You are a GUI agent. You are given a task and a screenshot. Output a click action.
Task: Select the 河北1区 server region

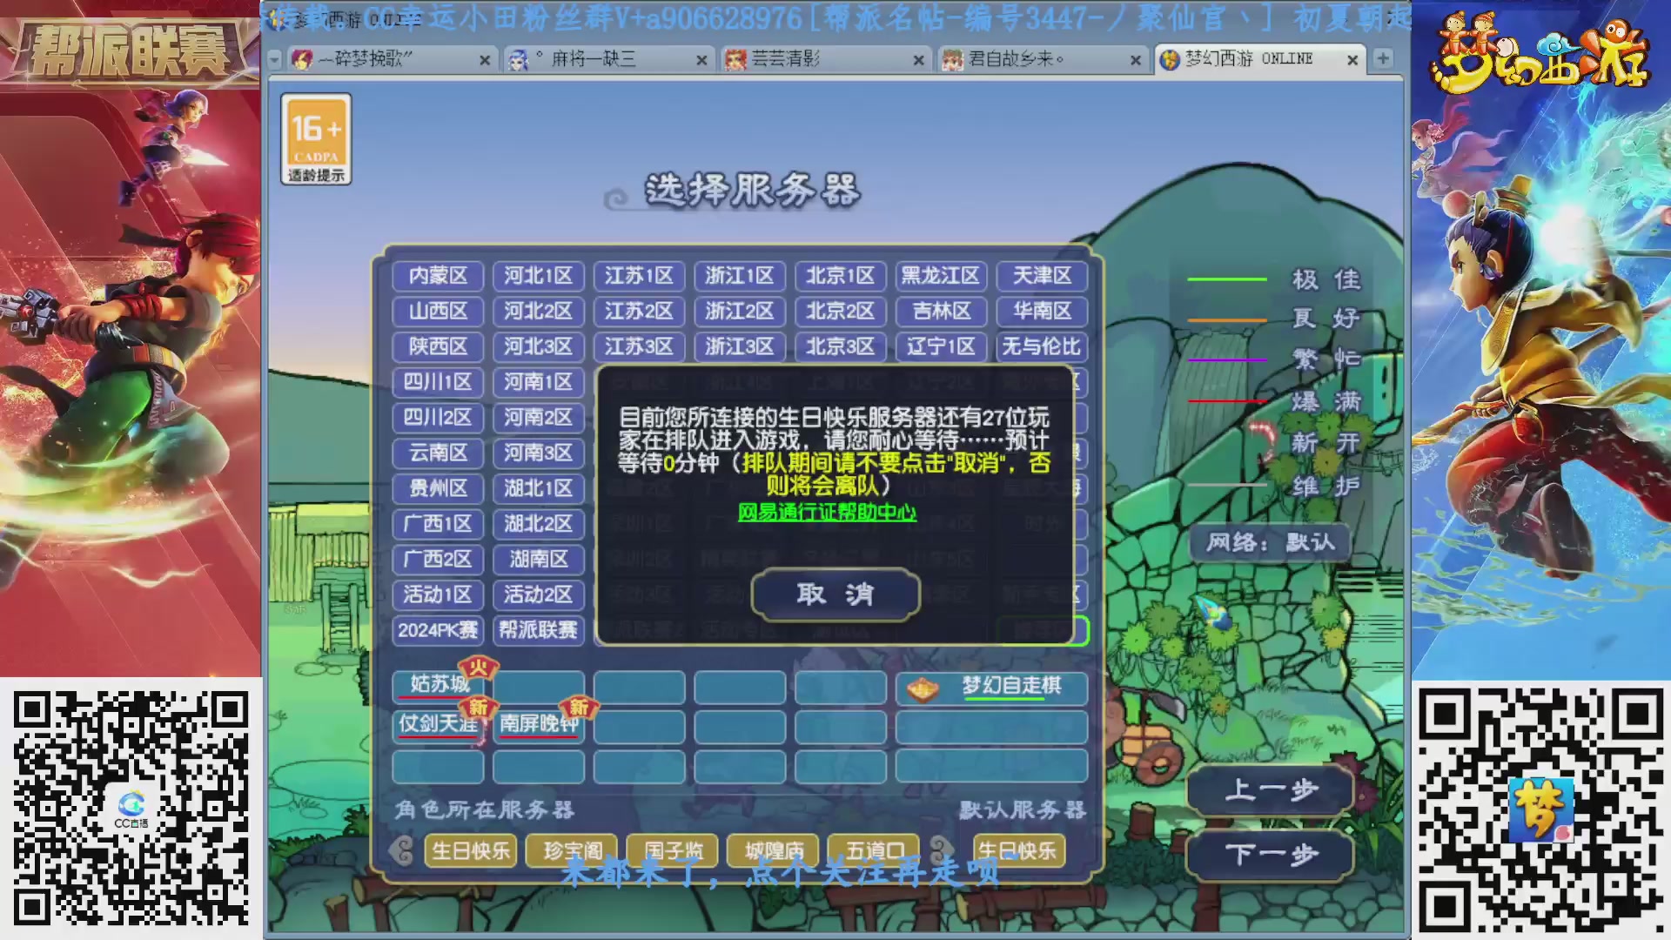pyautogui.click(x=538, y=276)
